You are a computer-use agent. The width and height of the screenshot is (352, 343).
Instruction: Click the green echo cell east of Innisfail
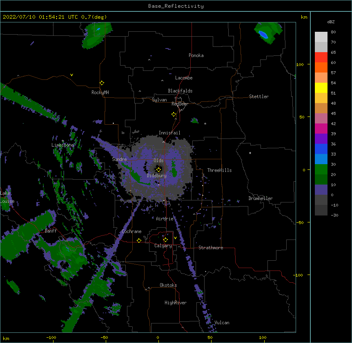(x=194, y=121)
